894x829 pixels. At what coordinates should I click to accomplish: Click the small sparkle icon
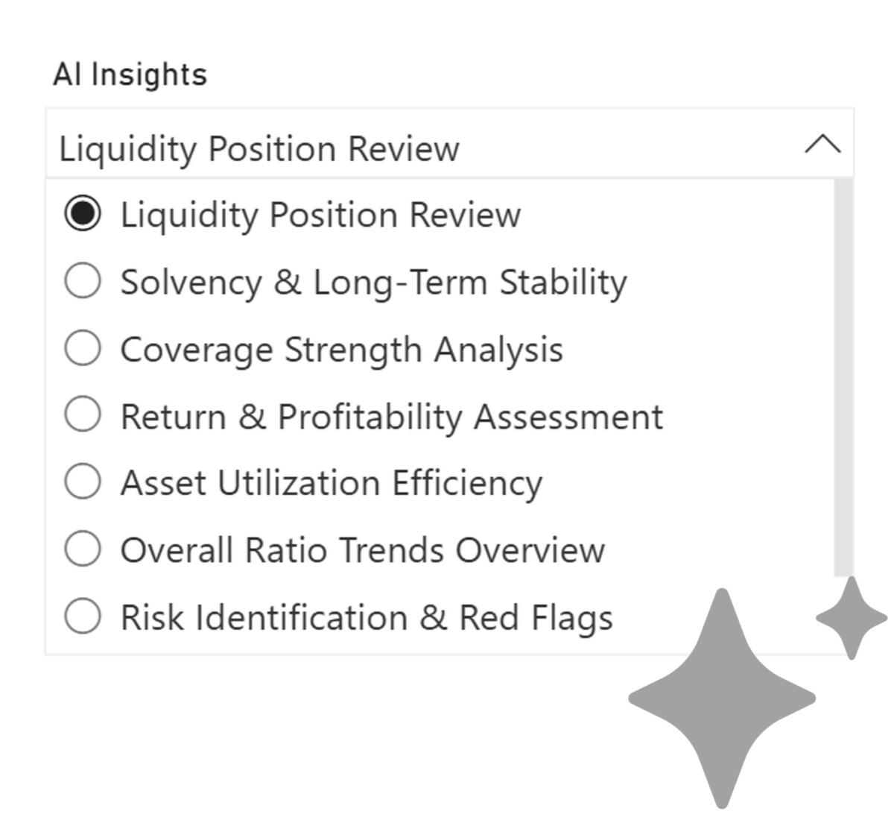click(851, 618)
